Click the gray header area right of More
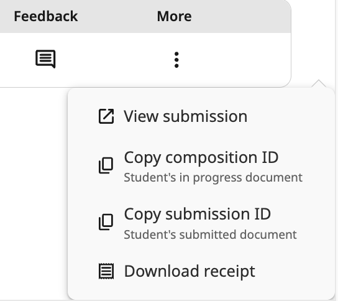This screenshot has width=338, height=301. (242, 16)
